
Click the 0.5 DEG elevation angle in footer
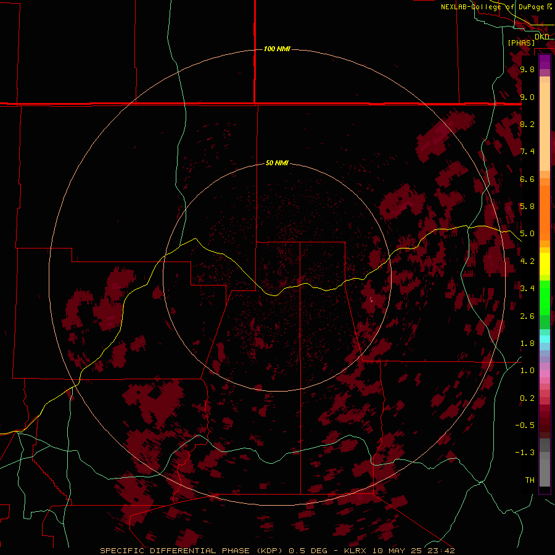[309, 551]
